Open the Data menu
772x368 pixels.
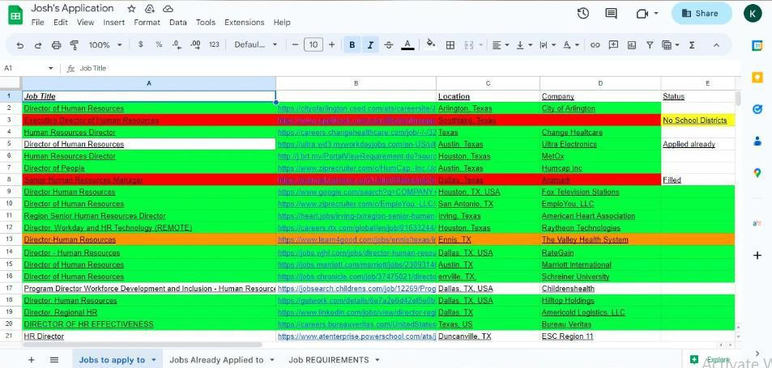[x=177, y=23]
